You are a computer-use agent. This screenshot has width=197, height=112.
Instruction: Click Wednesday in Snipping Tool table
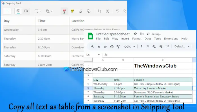(x=11, y=30)
